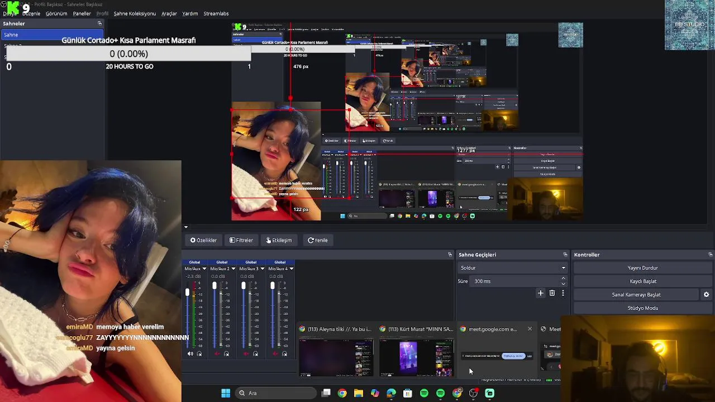Open the Filtreler filters button
Screen dimensions: 715x402
tap(241, 240)
